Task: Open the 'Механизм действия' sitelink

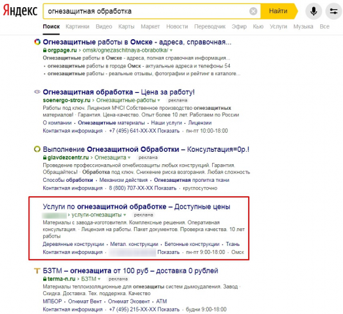Action: tap(124, 180)
